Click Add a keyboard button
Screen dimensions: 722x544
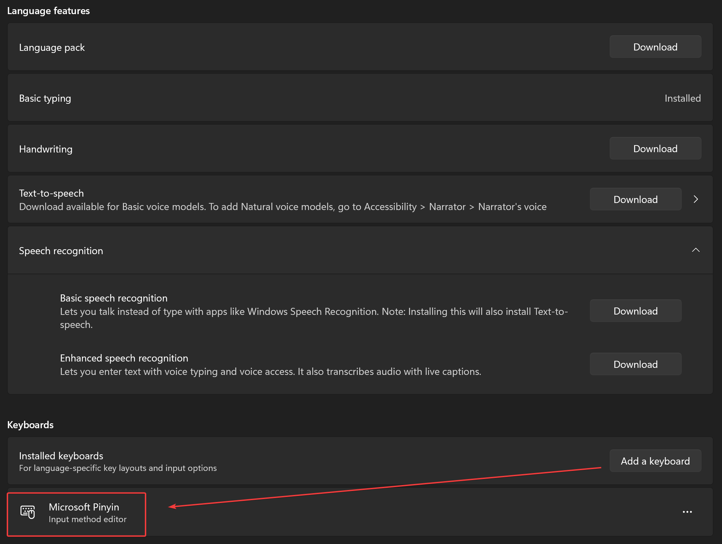pos(655,461)
